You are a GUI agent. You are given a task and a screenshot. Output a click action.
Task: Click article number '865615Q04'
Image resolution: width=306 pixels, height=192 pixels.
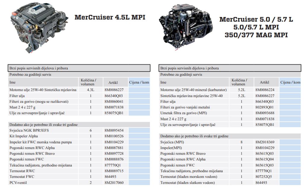(x=264, y=159)
